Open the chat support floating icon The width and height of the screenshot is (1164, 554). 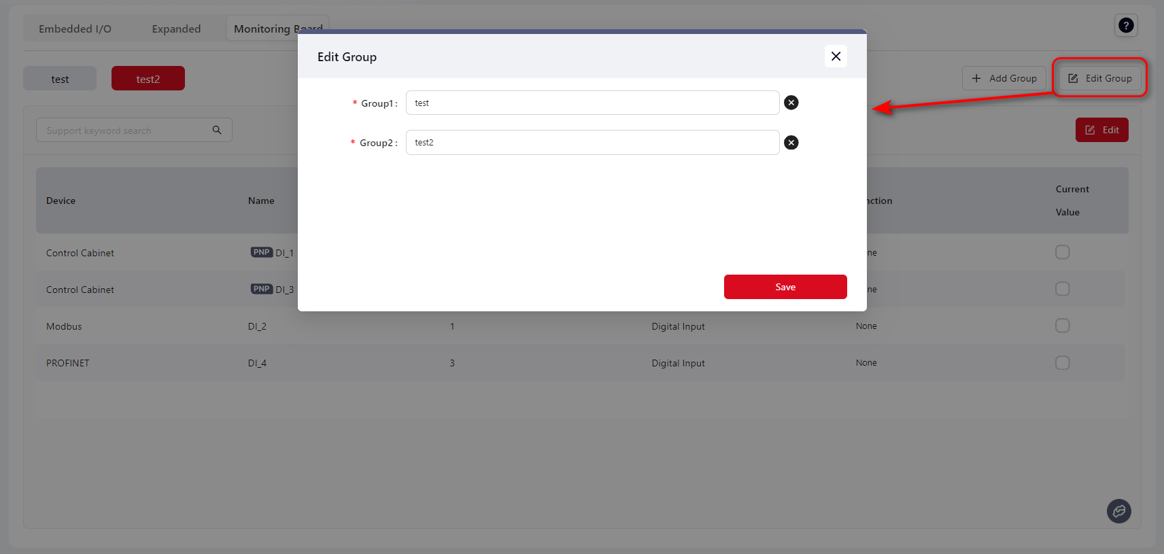(x=1118, y=511)
